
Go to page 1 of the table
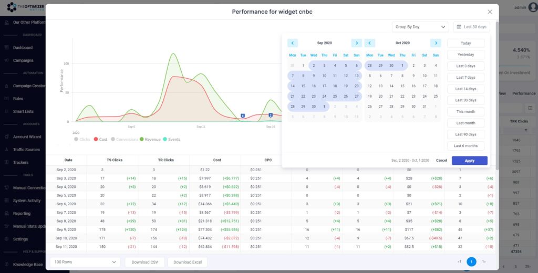pos(471,261)
